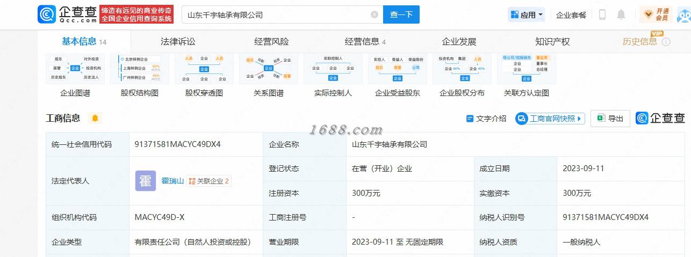Open the 工商官网快照 button
The width and height of the screenshot is (691, 257).
[x=550, y=119]
